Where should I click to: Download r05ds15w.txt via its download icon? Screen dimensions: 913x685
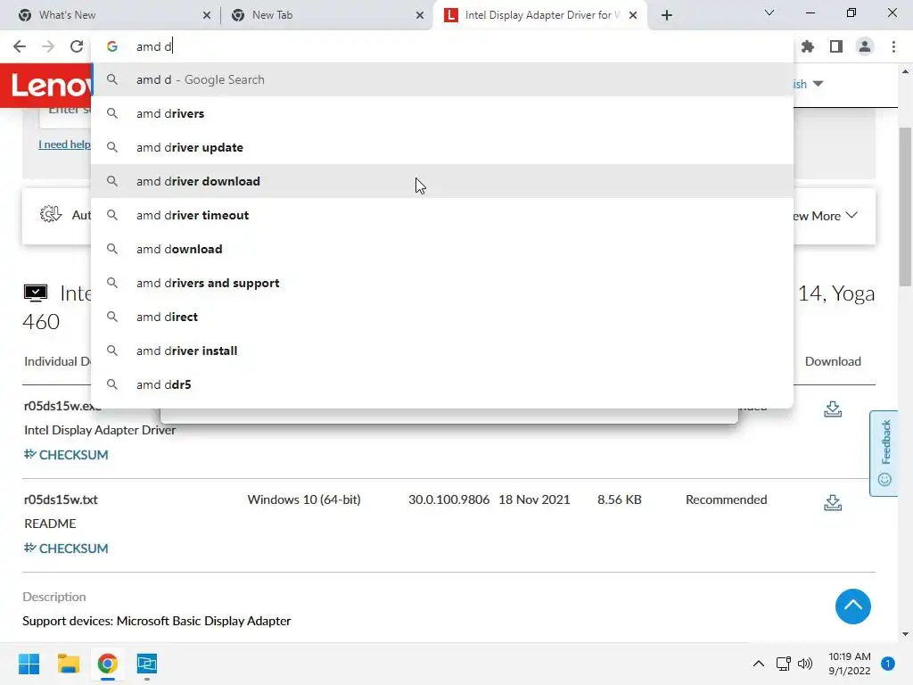[833, 502]
